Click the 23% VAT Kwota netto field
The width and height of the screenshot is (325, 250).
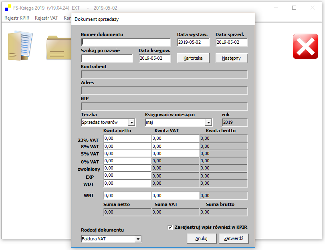[127, 139]
